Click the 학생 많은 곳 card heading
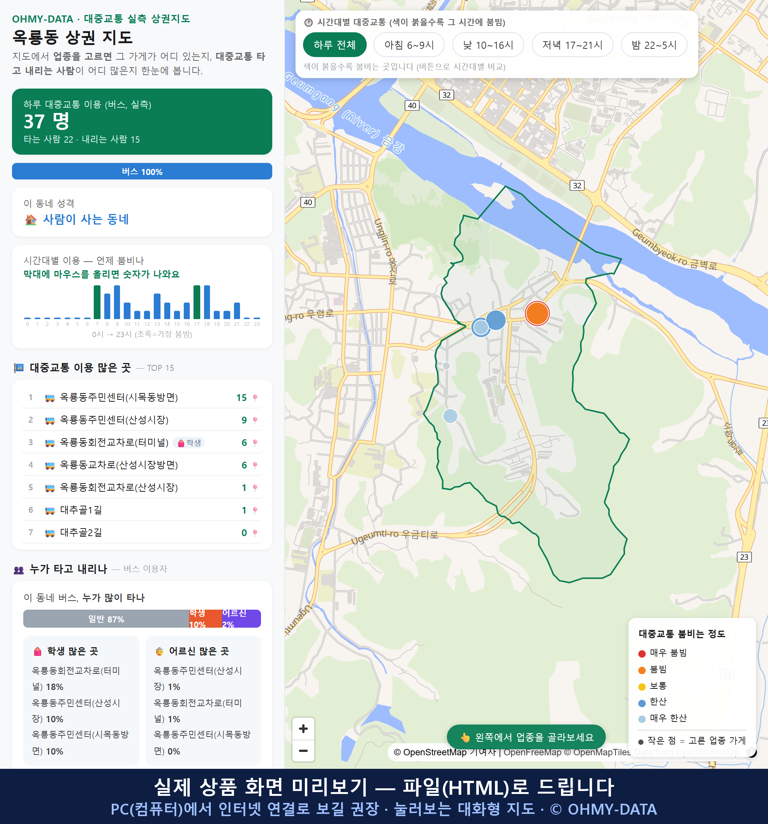Image resolution: width=768 pixels, height=824 pixels. [x=65, y=651]
